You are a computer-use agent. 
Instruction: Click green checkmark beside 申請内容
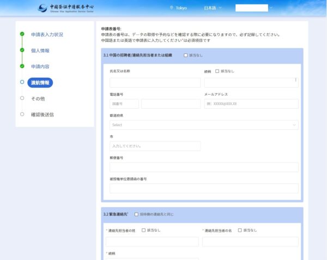coord(22,66)
